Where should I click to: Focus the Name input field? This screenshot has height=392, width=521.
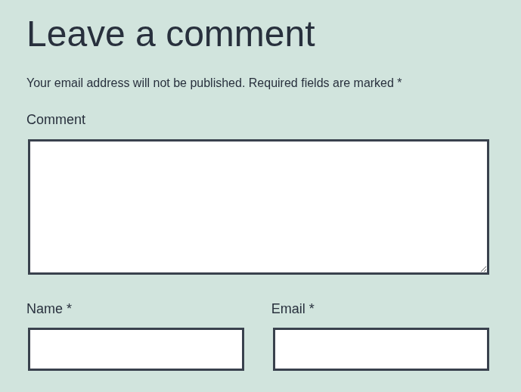tap(136, 349)
